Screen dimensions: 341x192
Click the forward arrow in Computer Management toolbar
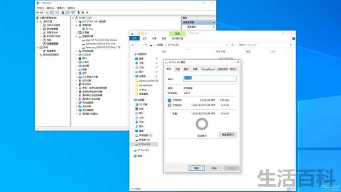click(42, 13)
